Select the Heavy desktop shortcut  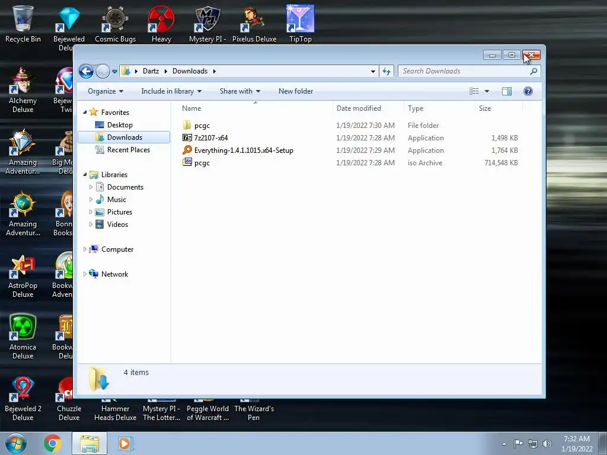tap(161, 24)
